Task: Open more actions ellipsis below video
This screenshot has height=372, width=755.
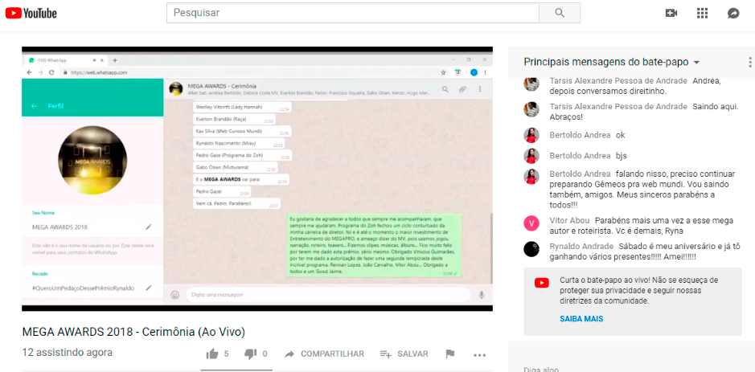Action: [479, 355]
